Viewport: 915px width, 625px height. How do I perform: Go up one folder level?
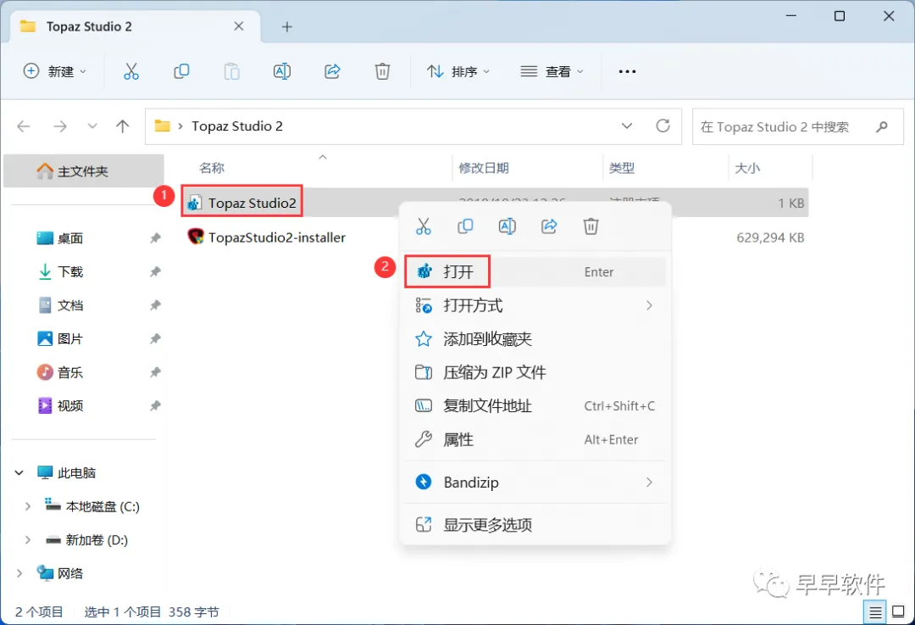click(x=123, y=126)
